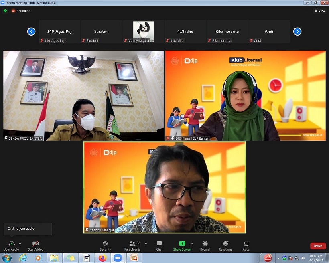Click the green encryption shield icon
Viewport: 329px width, 263px height.
pos(5,11)
